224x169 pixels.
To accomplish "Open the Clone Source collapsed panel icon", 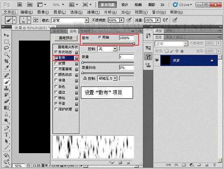I will click(148, 65).
